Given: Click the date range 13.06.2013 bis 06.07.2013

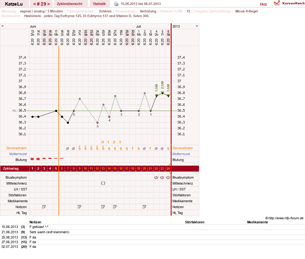Looking at the screenshot, I should (x=141, y=4).
